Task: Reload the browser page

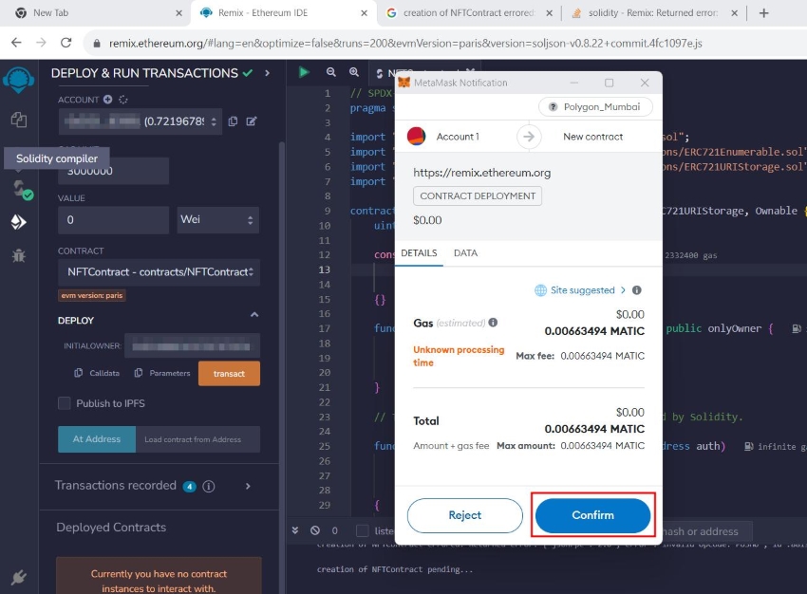Action: point(66,43)
